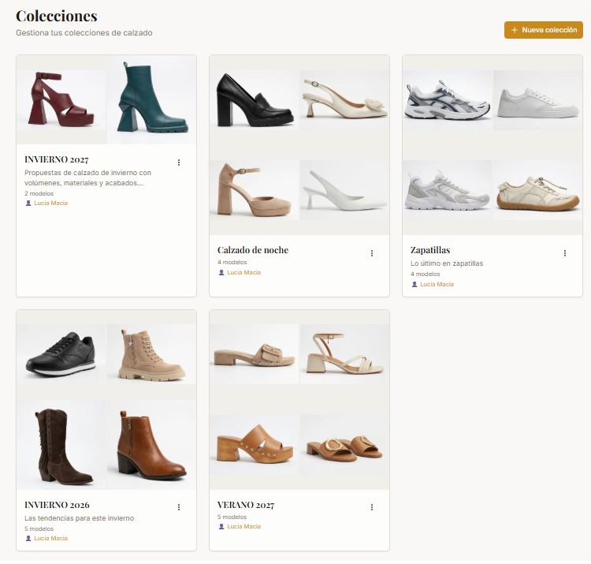Viewport: 591px width, 564px height.
Task: Click 'Gestiona tus colecciones de calzado' subtitle
Action: pos(84,33)
